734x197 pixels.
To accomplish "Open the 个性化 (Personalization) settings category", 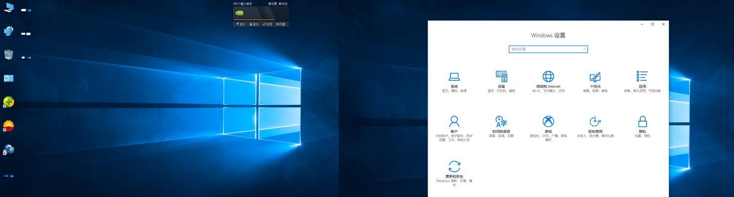I will click(x=595, y=82).
